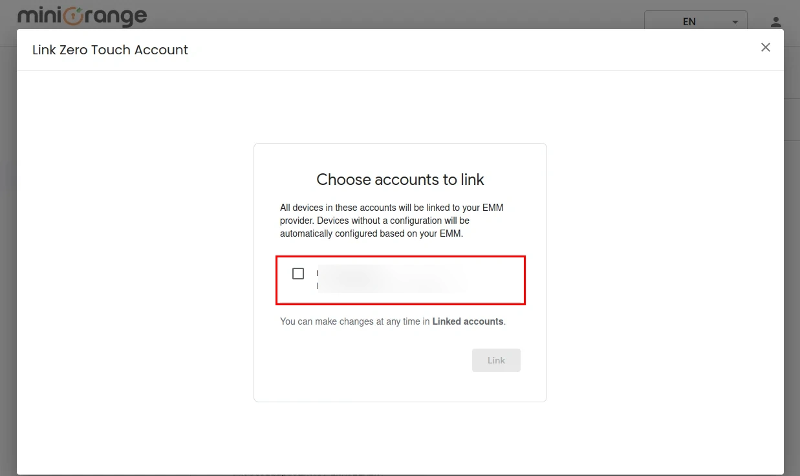Close the Link Zero Touch Account dialog
800x476 pixels.
[766, 47]
